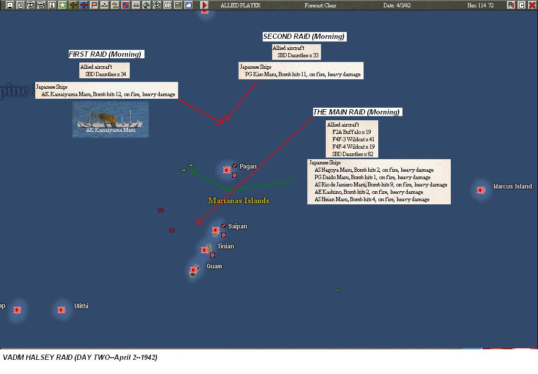Click the 'Marianas Islands' map label

click(239, 200)
